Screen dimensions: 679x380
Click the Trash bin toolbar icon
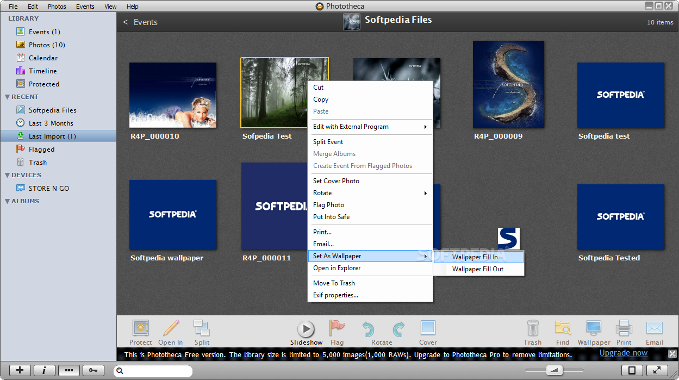point(533,328)
